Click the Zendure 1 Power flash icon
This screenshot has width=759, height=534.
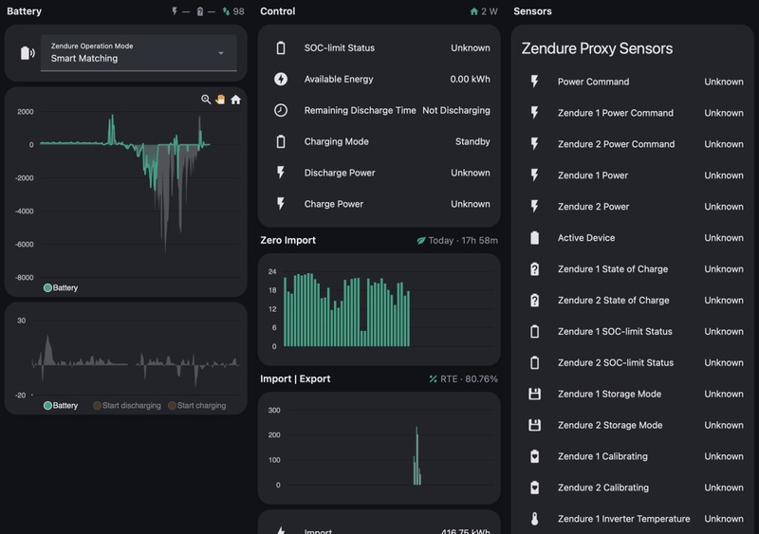pos(534,175)
